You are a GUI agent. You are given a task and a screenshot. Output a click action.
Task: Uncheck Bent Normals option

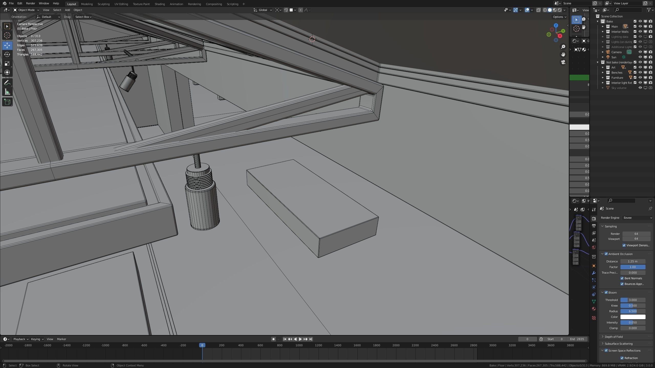622,278
